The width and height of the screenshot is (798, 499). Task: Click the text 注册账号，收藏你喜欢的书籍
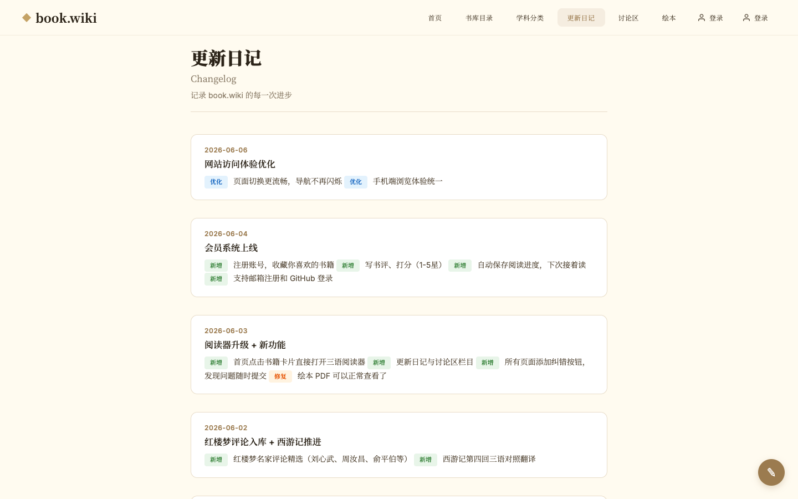click(284, 265)
